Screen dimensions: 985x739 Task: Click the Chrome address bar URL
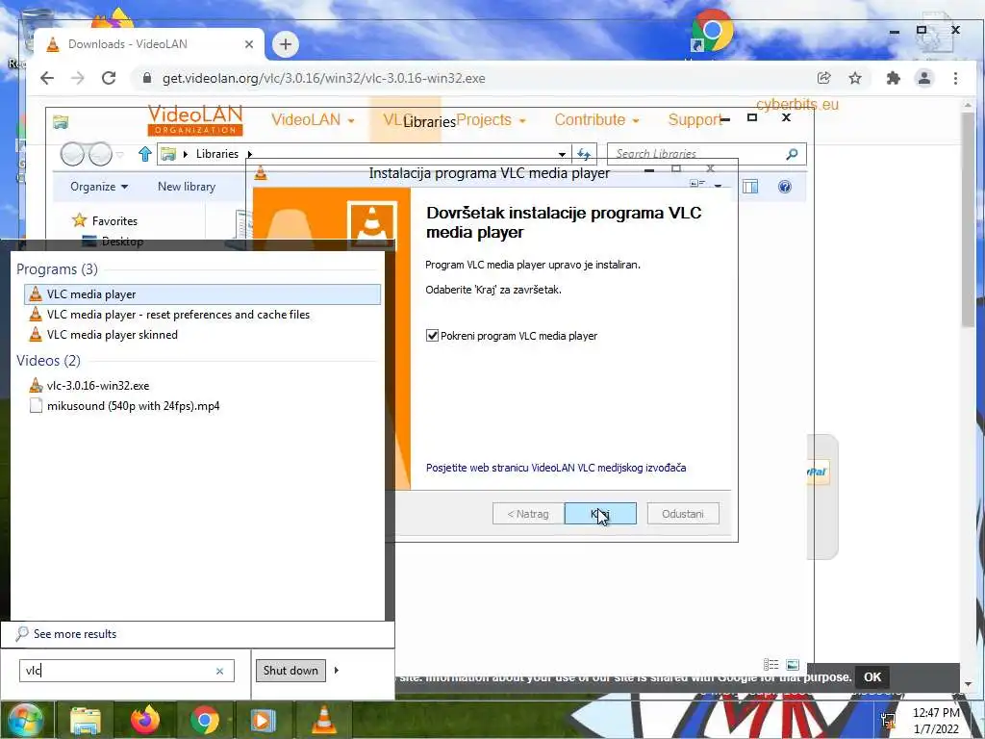click(x=323, y=79)
